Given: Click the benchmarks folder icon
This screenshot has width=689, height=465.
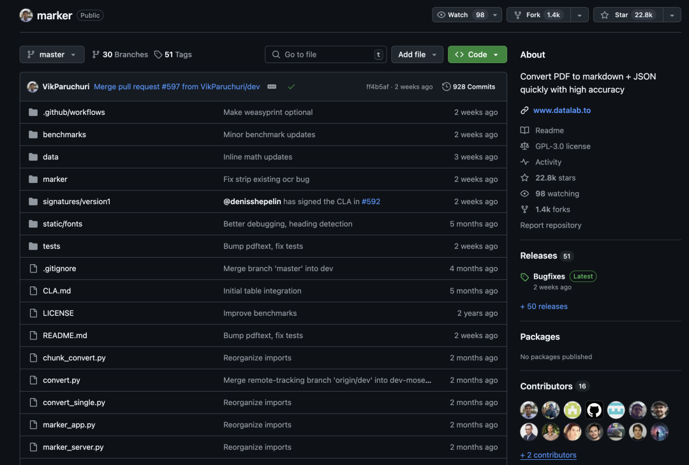Looking at the screenshot, I should coord(33,135).
